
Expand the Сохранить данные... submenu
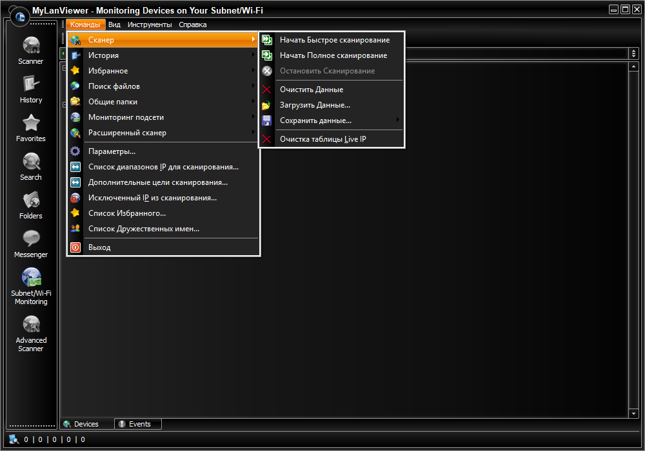332,120
